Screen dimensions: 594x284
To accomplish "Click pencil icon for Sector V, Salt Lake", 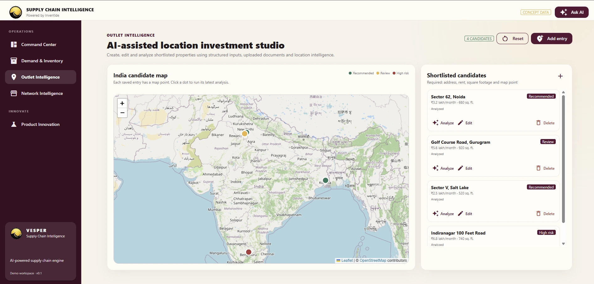I will pyautogui.click(x=460, y=214).
